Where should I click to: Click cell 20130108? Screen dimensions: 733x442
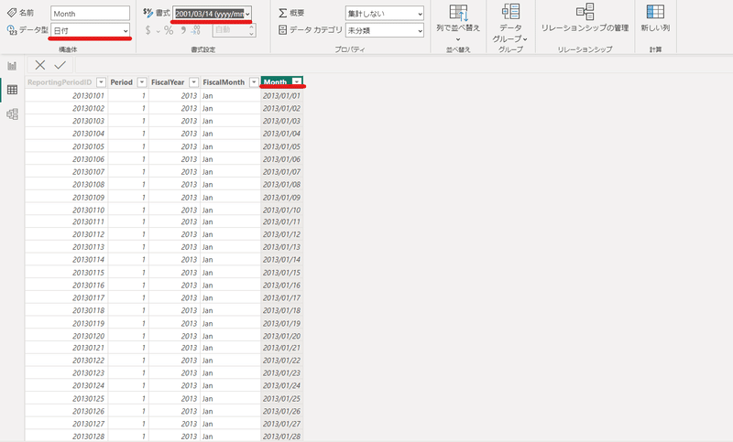click(x=66, y=184)
